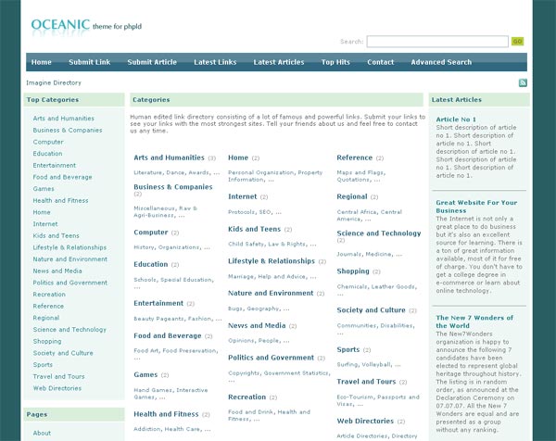The height and width of the screenshot is (441, 556).
Task: Open Reference category heading in main list
Action: coord(355,157)
